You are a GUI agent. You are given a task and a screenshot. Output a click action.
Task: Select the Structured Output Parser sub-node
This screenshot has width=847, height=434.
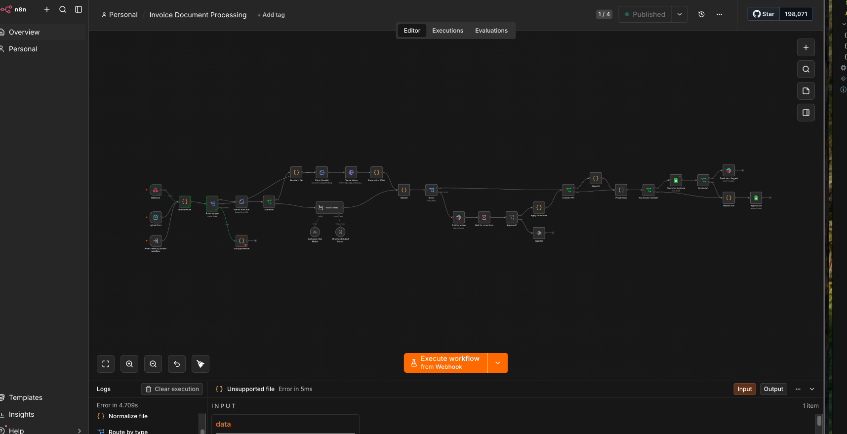[340, 232]
